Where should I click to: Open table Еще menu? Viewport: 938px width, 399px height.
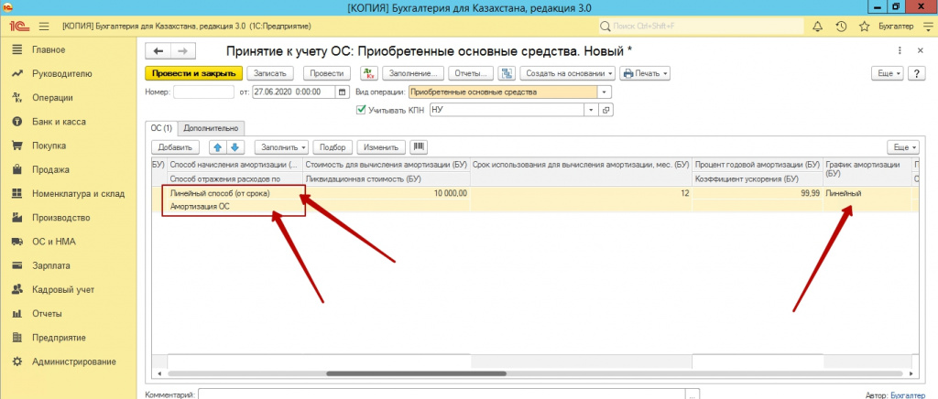(x=903, y=147)
